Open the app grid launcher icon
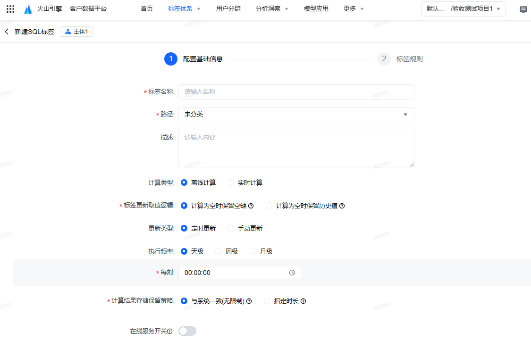Screen dimensions: 531x340 [10, 9]
